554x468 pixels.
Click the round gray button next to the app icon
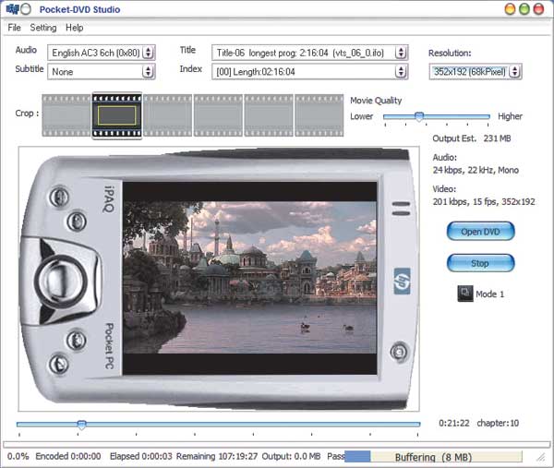(x=26, y=9)
